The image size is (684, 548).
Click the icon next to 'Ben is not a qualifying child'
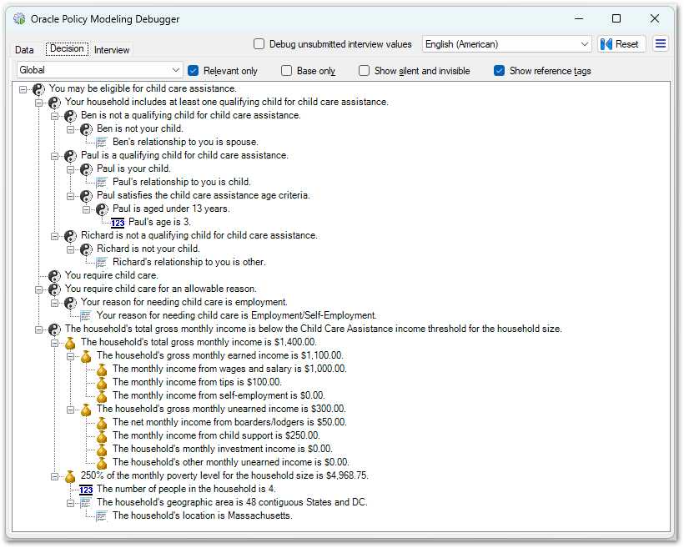point(70,116)
